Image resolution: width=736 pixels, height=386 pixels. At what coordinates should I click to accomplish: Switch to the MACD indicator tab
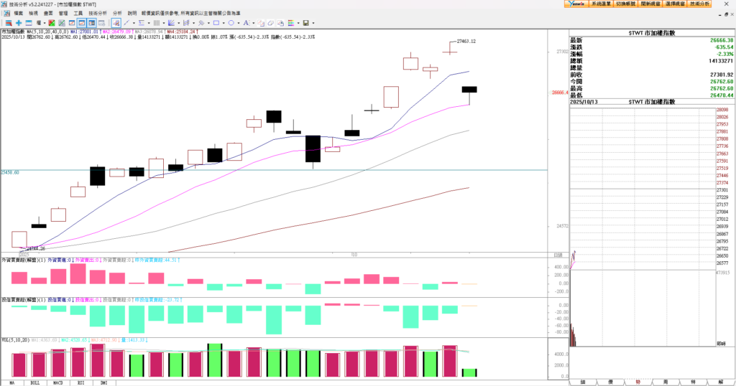[58, 382]
